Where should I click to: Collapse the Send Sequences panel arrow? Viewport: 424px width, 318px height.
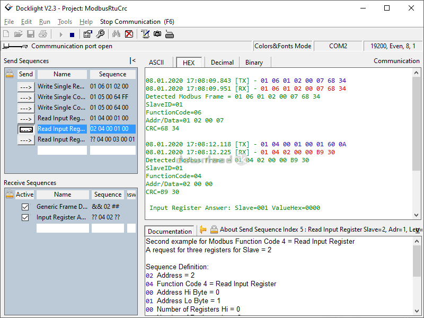click(x=132, y=60)
